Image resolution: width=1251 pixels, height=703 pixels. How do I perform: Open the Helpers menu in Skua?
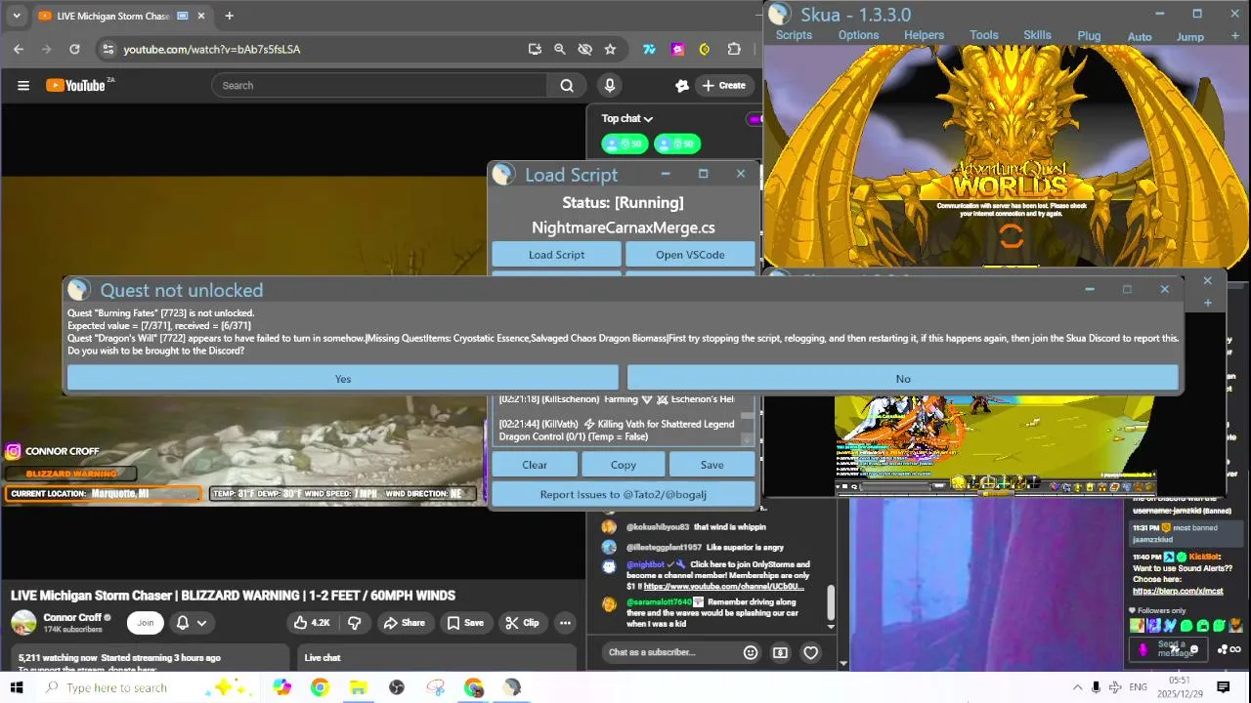[x=924, y=35]
